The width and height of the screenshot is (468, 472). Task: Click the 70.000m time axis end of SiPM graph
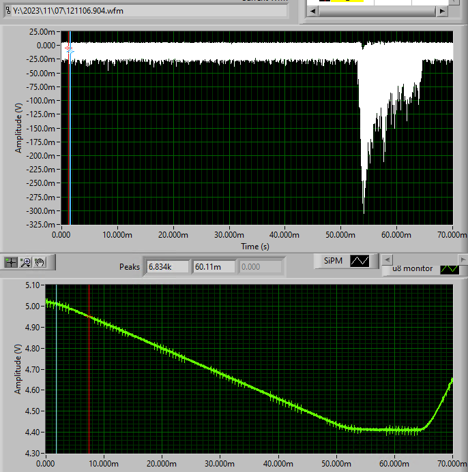452,235
